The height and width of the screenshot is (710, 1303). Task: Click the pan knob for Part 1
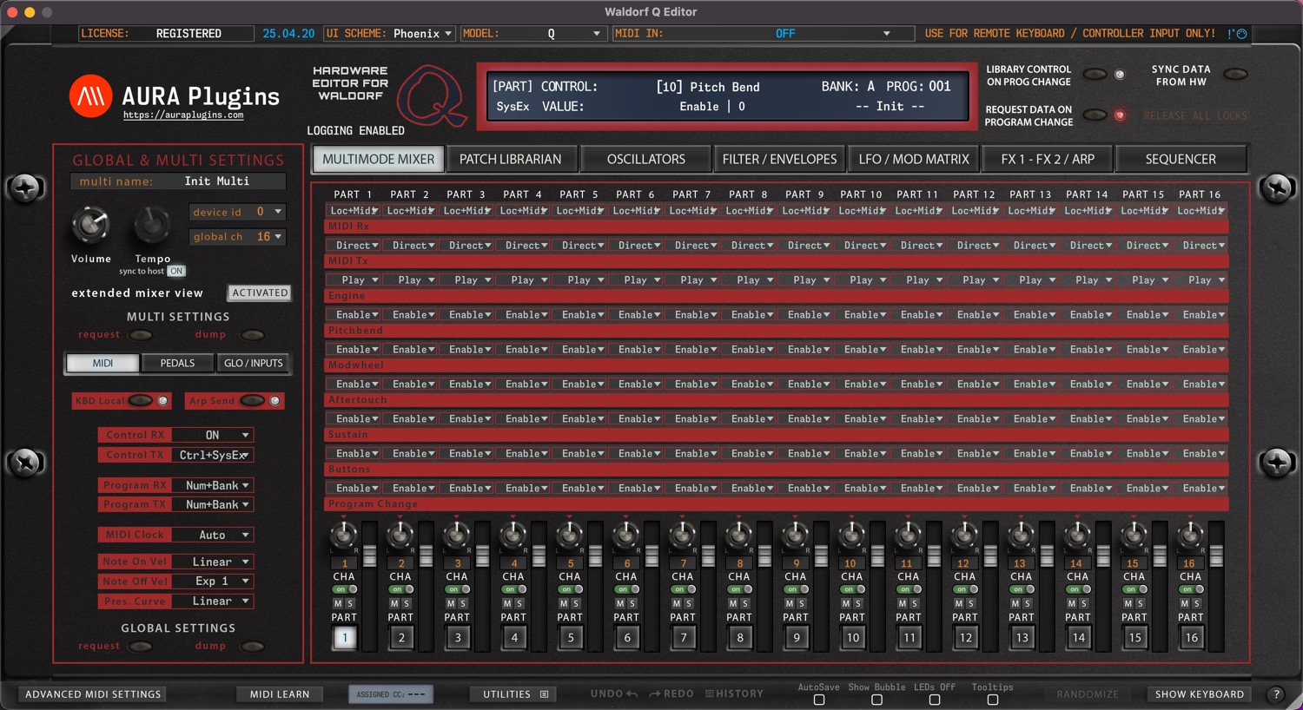pos(344,536)
